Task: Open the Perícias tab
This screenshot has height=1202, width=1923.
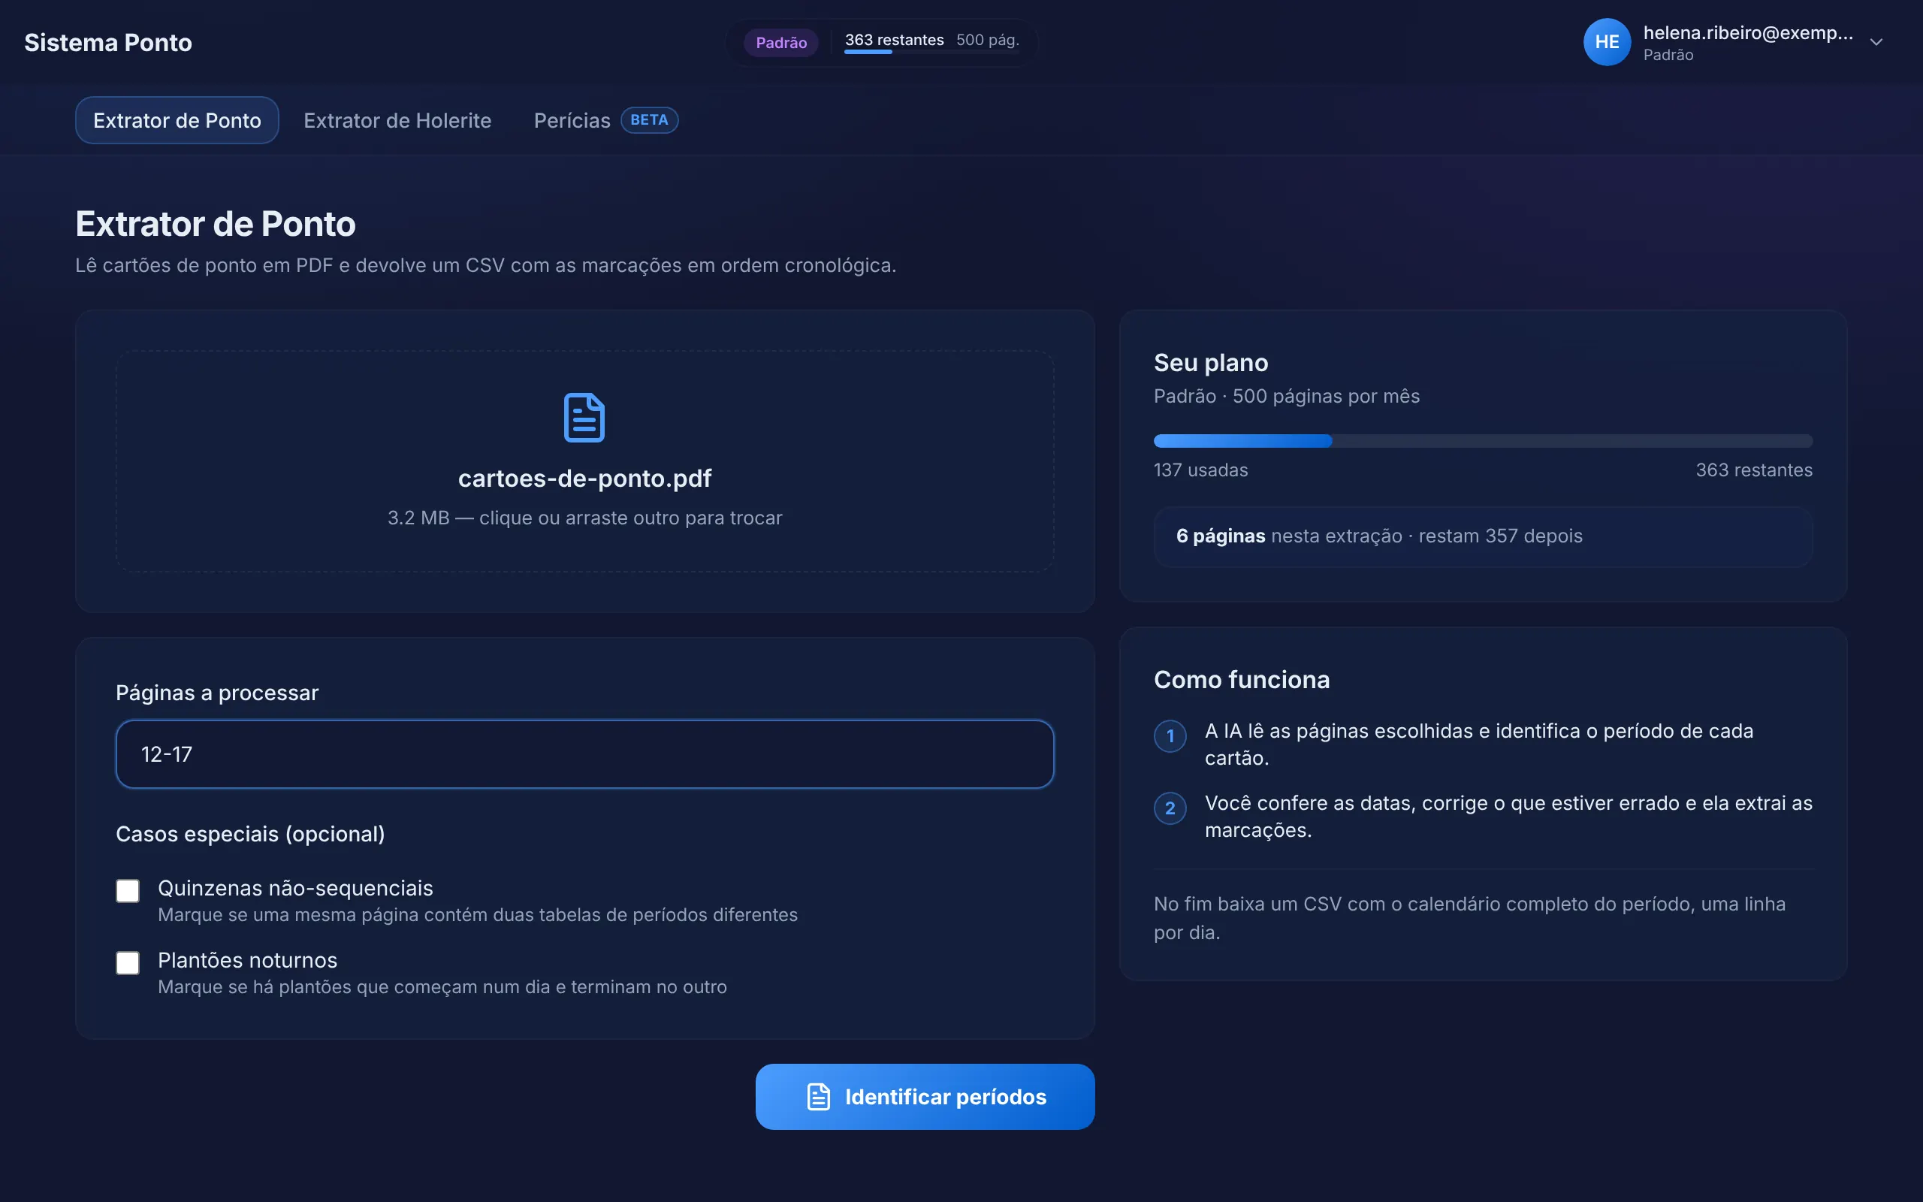Action: click(x=605, y=120)
